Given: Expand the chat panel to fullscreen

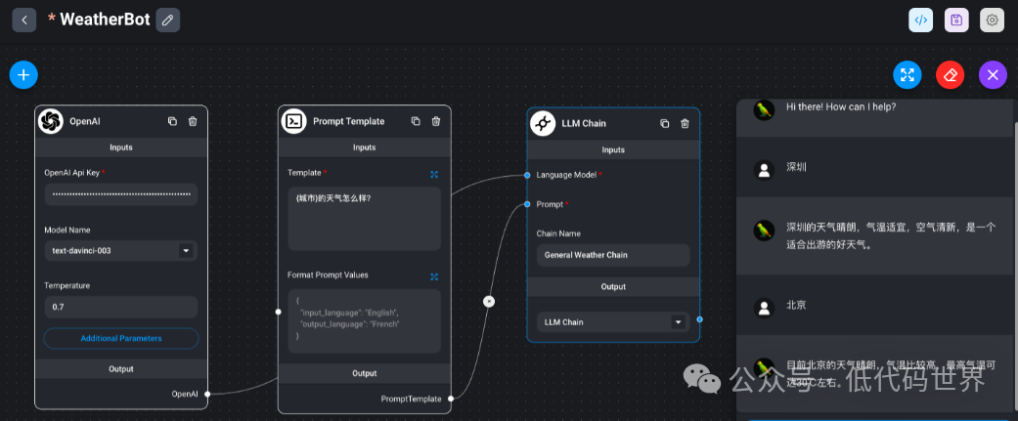Looking at the screenshot, I should pyautogui.click(x=907, y=74).
